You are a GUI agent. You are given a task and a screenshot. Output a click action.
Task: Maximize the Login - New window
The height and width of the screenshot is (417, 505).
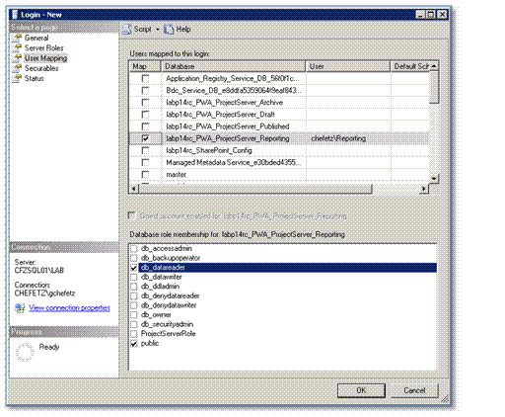(431, 15)
